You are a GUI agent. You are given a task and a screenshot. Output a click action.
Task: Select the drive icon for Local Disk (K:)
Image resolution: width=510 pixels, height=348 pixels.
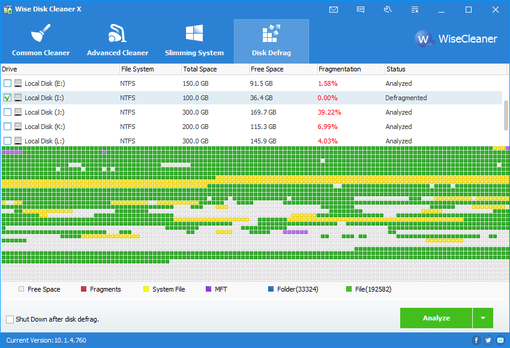click(18, 126)
